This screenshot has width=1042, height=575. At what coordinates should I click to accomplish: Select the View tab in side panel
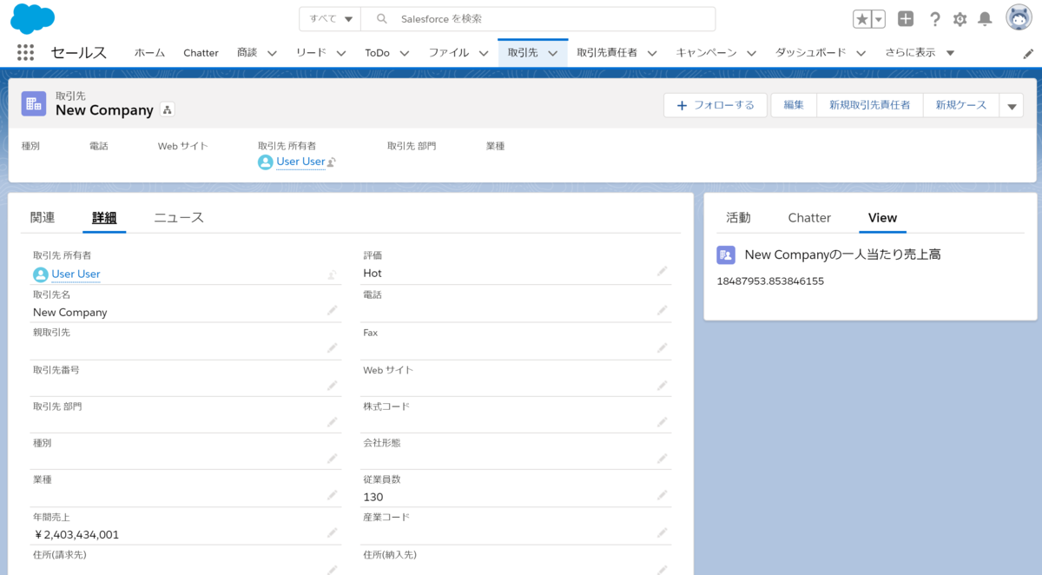[882, 218]
